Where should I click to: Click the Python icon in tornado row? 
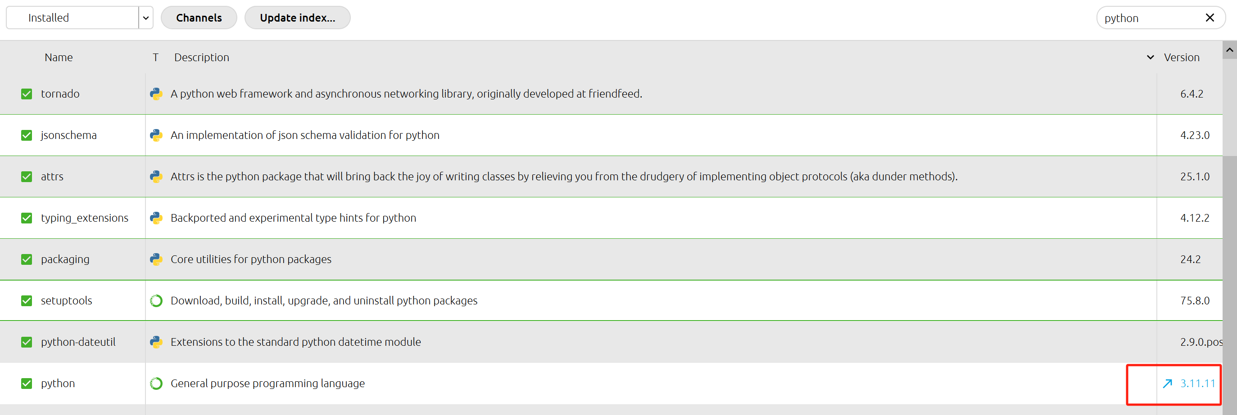click(x=156, y=94)
